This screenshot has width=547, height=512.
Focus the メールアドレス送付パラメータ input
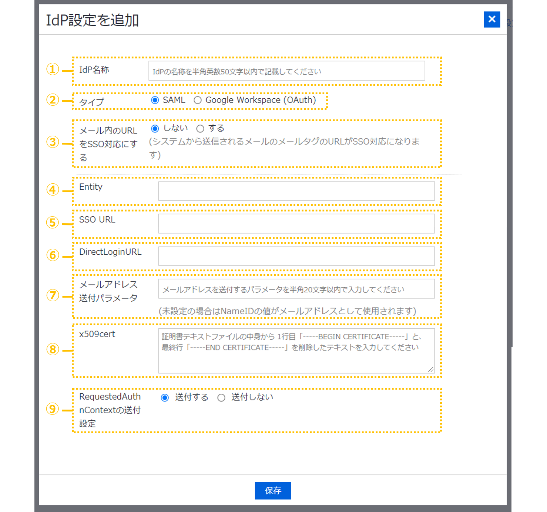(x=296, y=289)
